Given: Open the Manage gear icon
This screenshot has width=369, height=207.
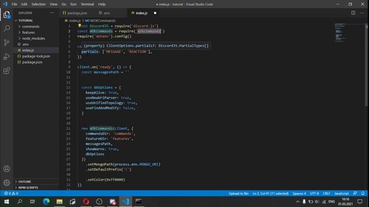Looking at the screenshot, I should (x=6, y=182).
